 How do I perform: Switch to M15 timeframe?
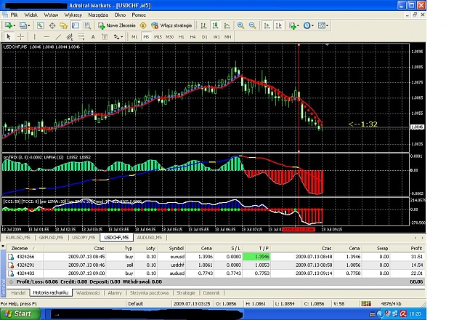158,37
